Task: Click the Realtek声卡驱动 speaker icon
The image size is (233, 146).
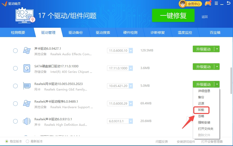Action: [27, 121]
